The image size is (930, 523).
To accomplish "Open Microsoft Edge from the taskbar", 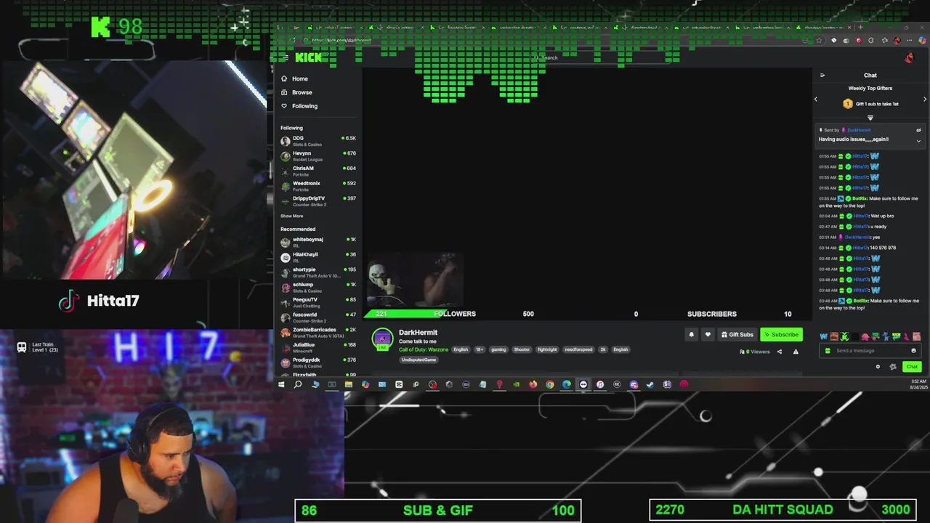I will (567, 384).
